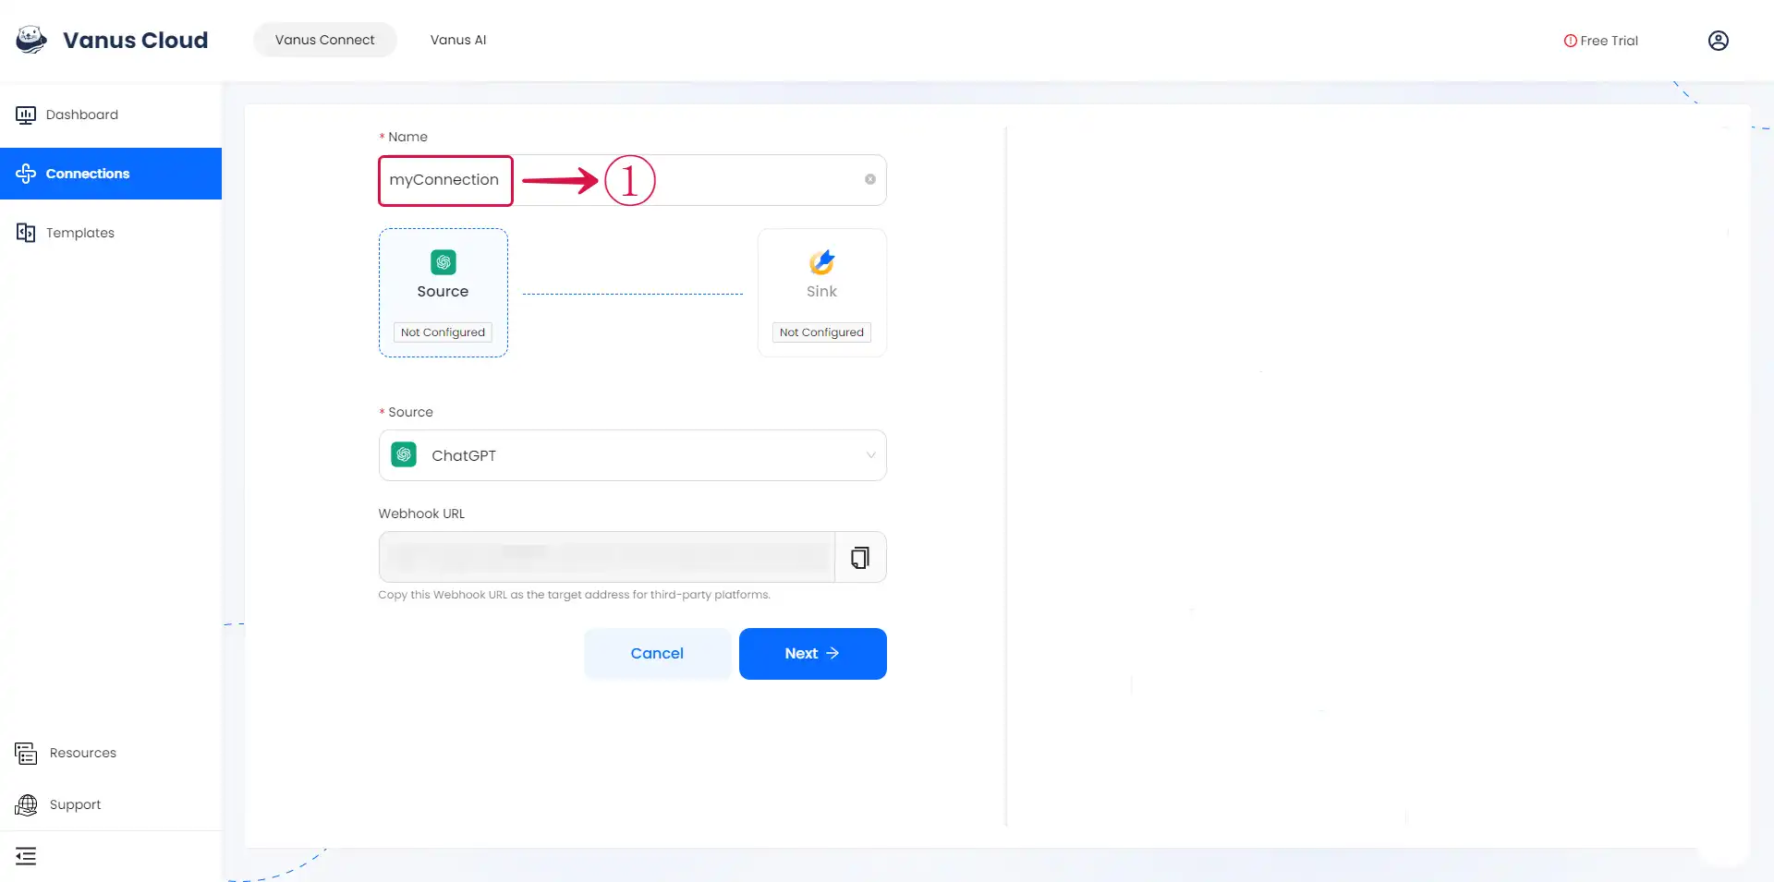This screenshot has height=882, width=1774.
Task: Click the Dashboard sidebar icon
Action: (26, 115)
